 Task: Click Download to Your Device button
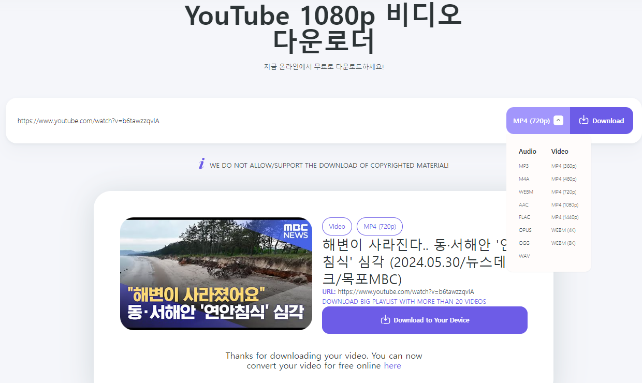pyautogui.click(x=425, y=320)
